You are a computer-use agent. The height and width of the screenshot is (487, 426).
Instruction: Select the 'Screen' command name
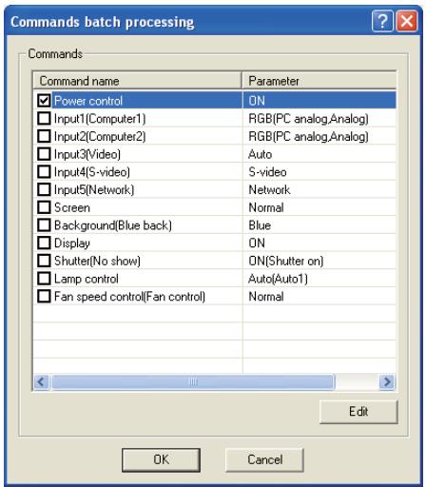point(72,207)
